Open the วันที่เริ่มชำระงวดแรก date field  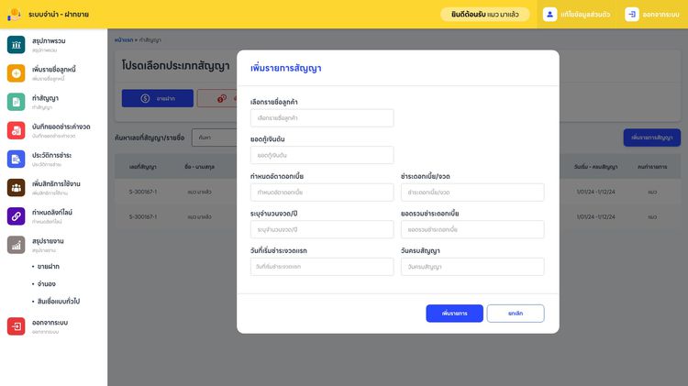coord(321,266)
